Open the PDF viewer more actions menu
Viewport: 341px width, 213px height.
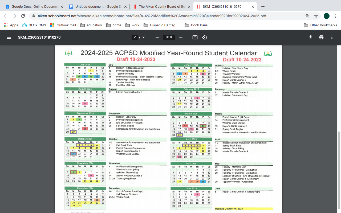[332, 37]
